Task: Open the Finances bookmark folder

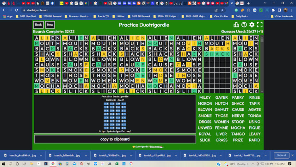Action: click(x=77, y=16)
